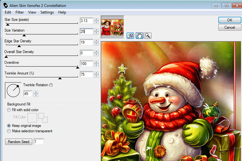This screenshot has width=242, height=161.
Task: Decrease Edge Star Density with down arrow
Action: (x=96, y=44)
